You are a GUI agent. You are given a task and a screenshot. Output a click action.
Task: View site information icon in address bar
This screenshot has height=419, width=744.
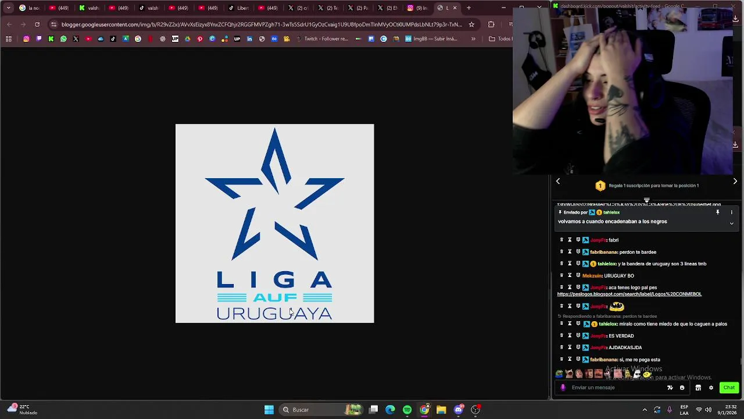(x=53, y=24)
